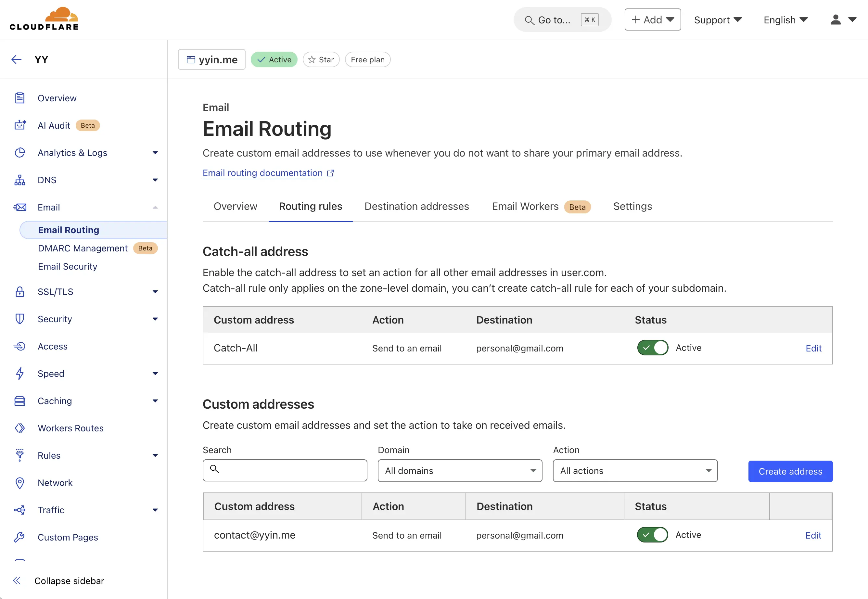The width and height of the screenshot is (868, 599).
Task: Click the Create address button
Action: [790, 471]
